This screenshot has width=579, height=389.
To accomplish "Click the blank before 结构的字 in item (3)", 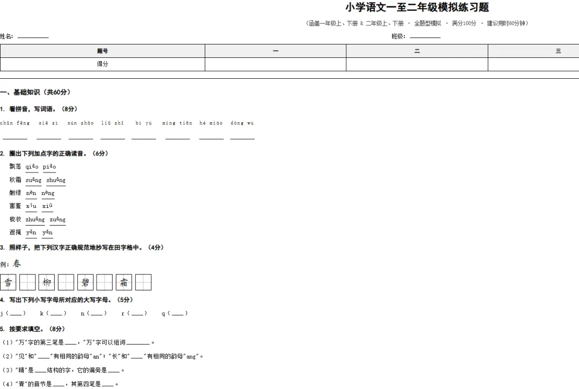I will click(x=41, y=371).
